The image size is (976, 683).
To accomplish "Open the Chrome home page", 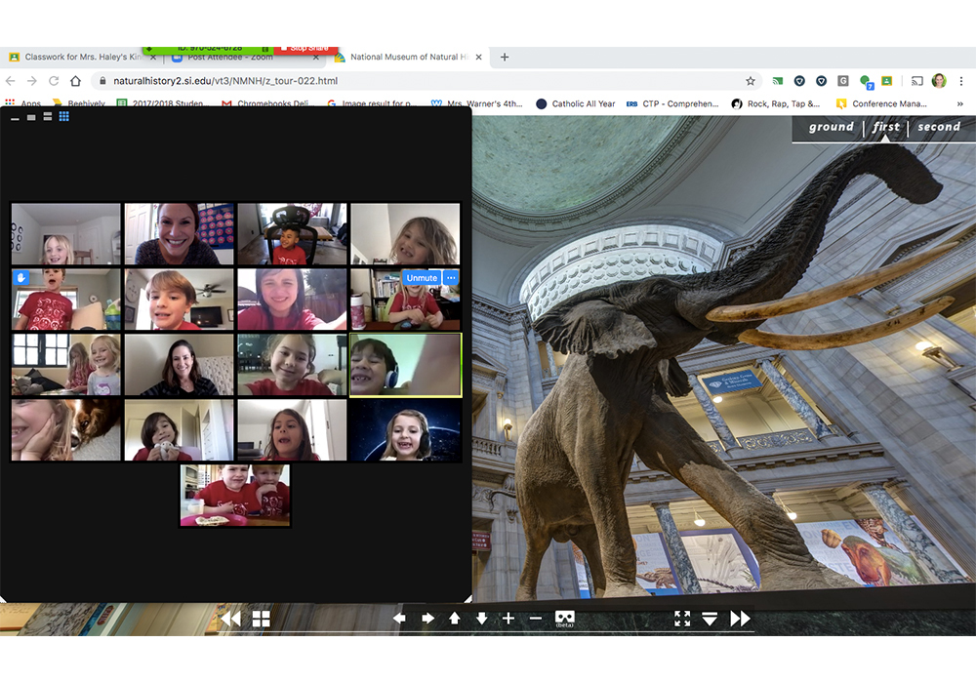I will point(75,81).
